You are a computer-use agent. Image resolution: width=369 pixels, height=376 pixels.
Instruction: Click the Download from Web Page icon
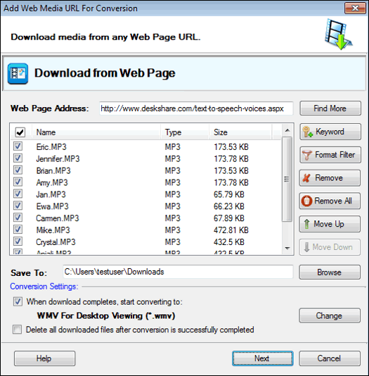coord(18,73)
